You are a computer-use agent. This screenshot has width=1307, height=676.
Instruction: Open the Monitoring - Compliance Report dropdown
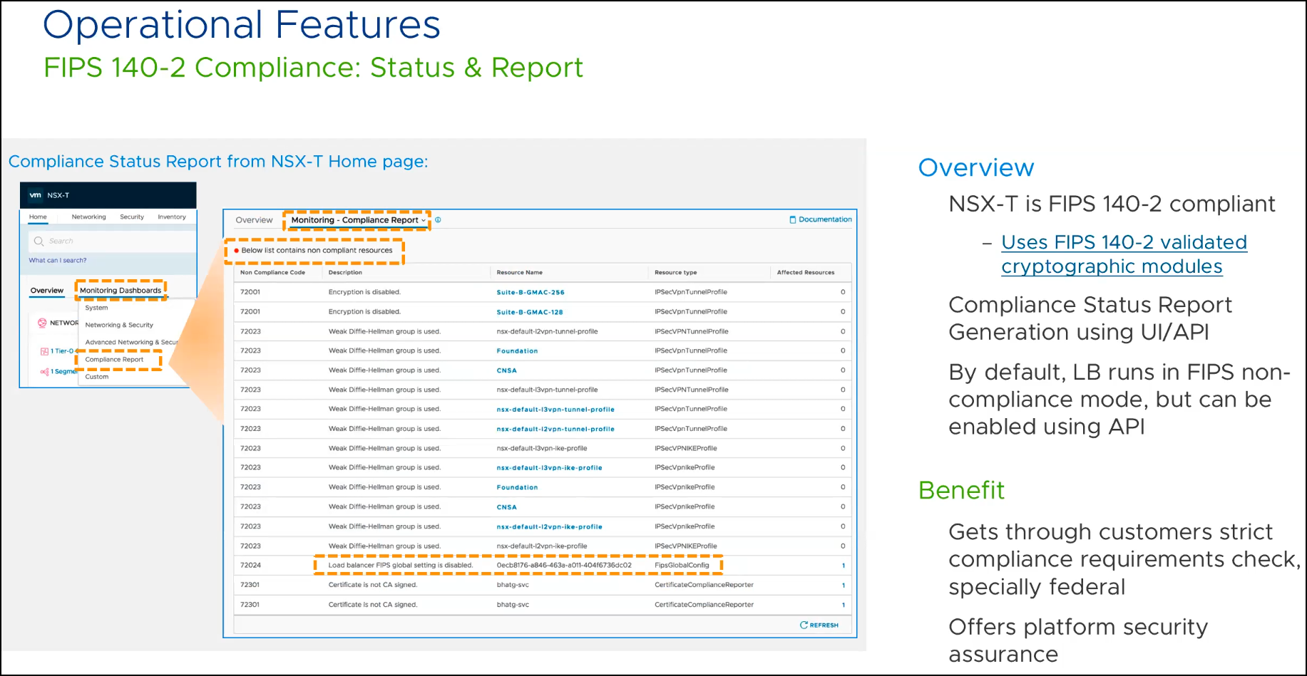click(x=358, y=220)
